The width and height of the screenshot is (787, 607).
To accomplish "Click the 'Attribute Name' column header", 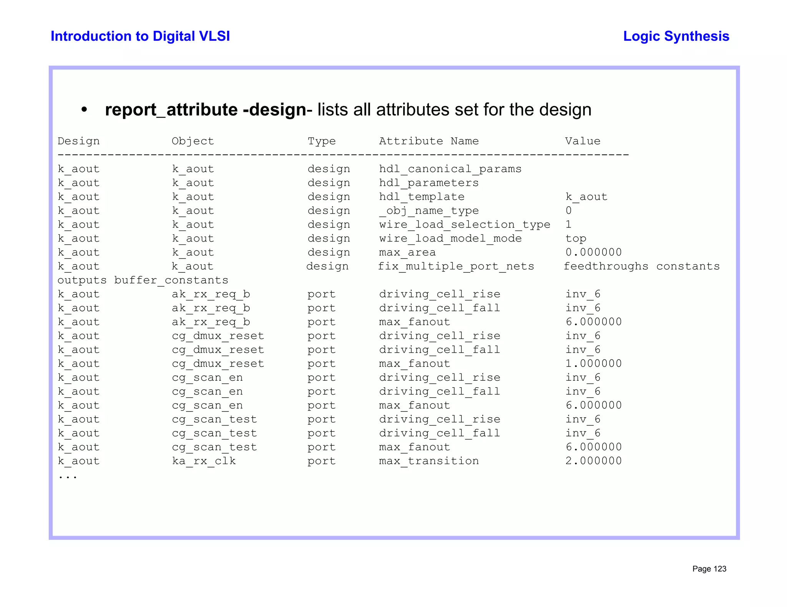I will tap(429, 141).
